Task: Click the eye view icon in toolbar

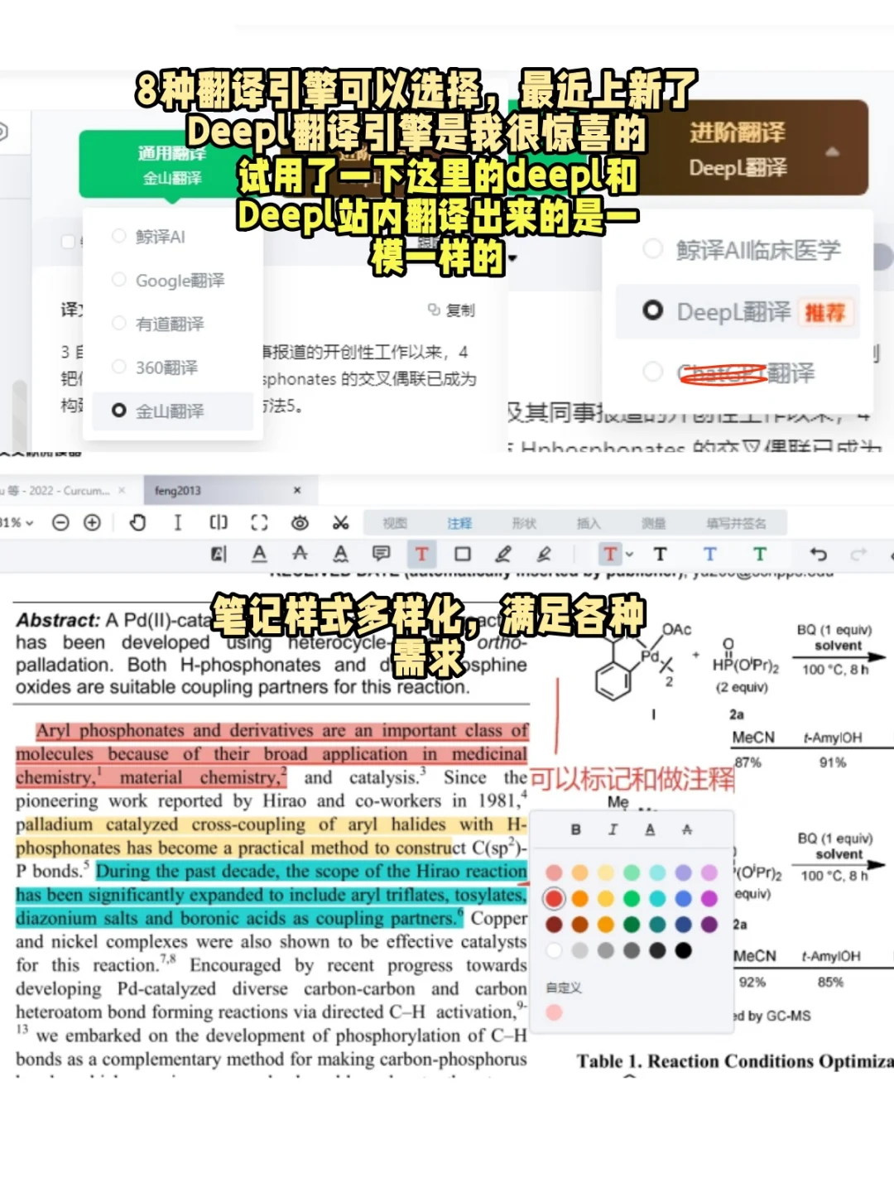Action: [x=300, y=522]
